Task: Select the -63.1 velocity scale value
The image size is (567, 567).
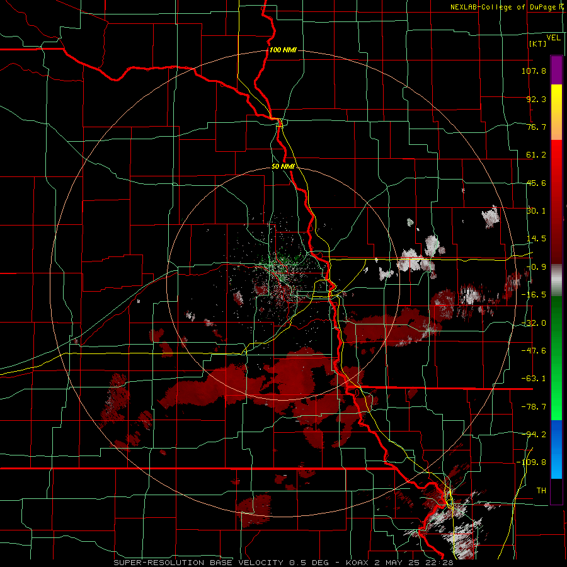Action: point(534,379)
